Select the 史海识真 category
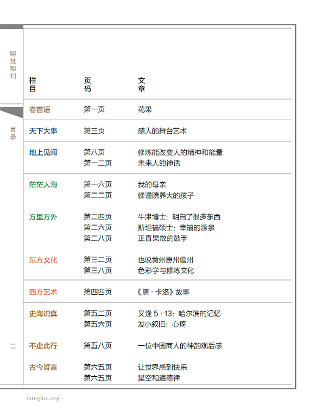This screenshot has height=410, width=322. coord(43,314)
